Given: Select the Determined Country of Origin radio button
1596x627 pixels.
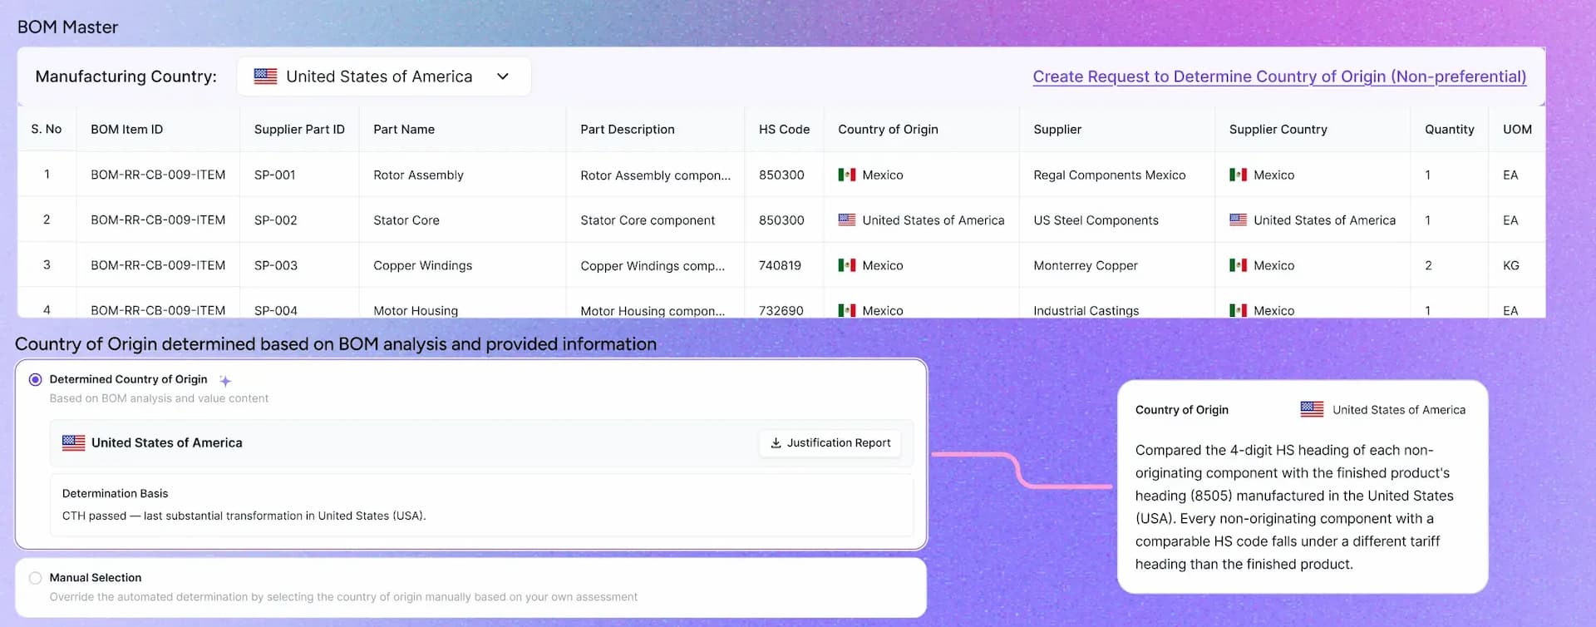Looking at the screenshot, I should tap(35, 379).
